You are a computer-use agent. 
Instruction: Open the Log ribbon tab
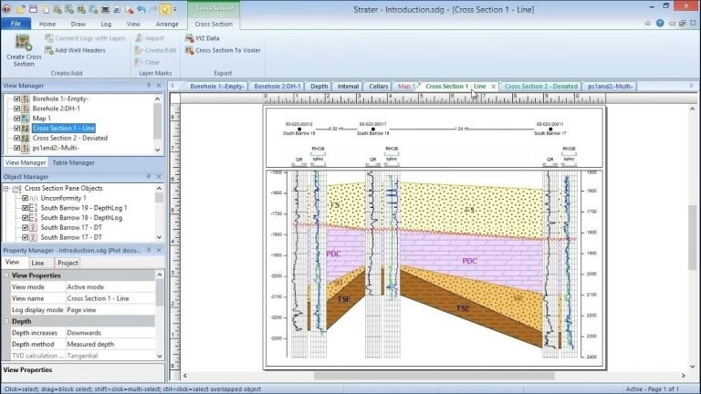click(106, 24)
